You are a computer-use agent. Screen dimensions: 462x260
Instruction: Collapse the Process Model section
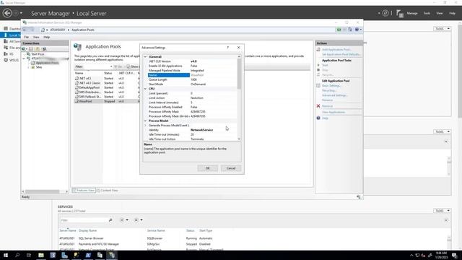coord(145,121)
